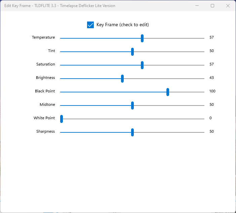
Task: Click the Key Frame (check to edit) label
Action: [x=122, y=25]
